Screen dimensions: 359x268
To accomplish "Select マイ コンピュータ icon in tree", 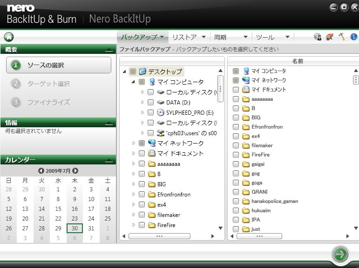I will 152,82.
